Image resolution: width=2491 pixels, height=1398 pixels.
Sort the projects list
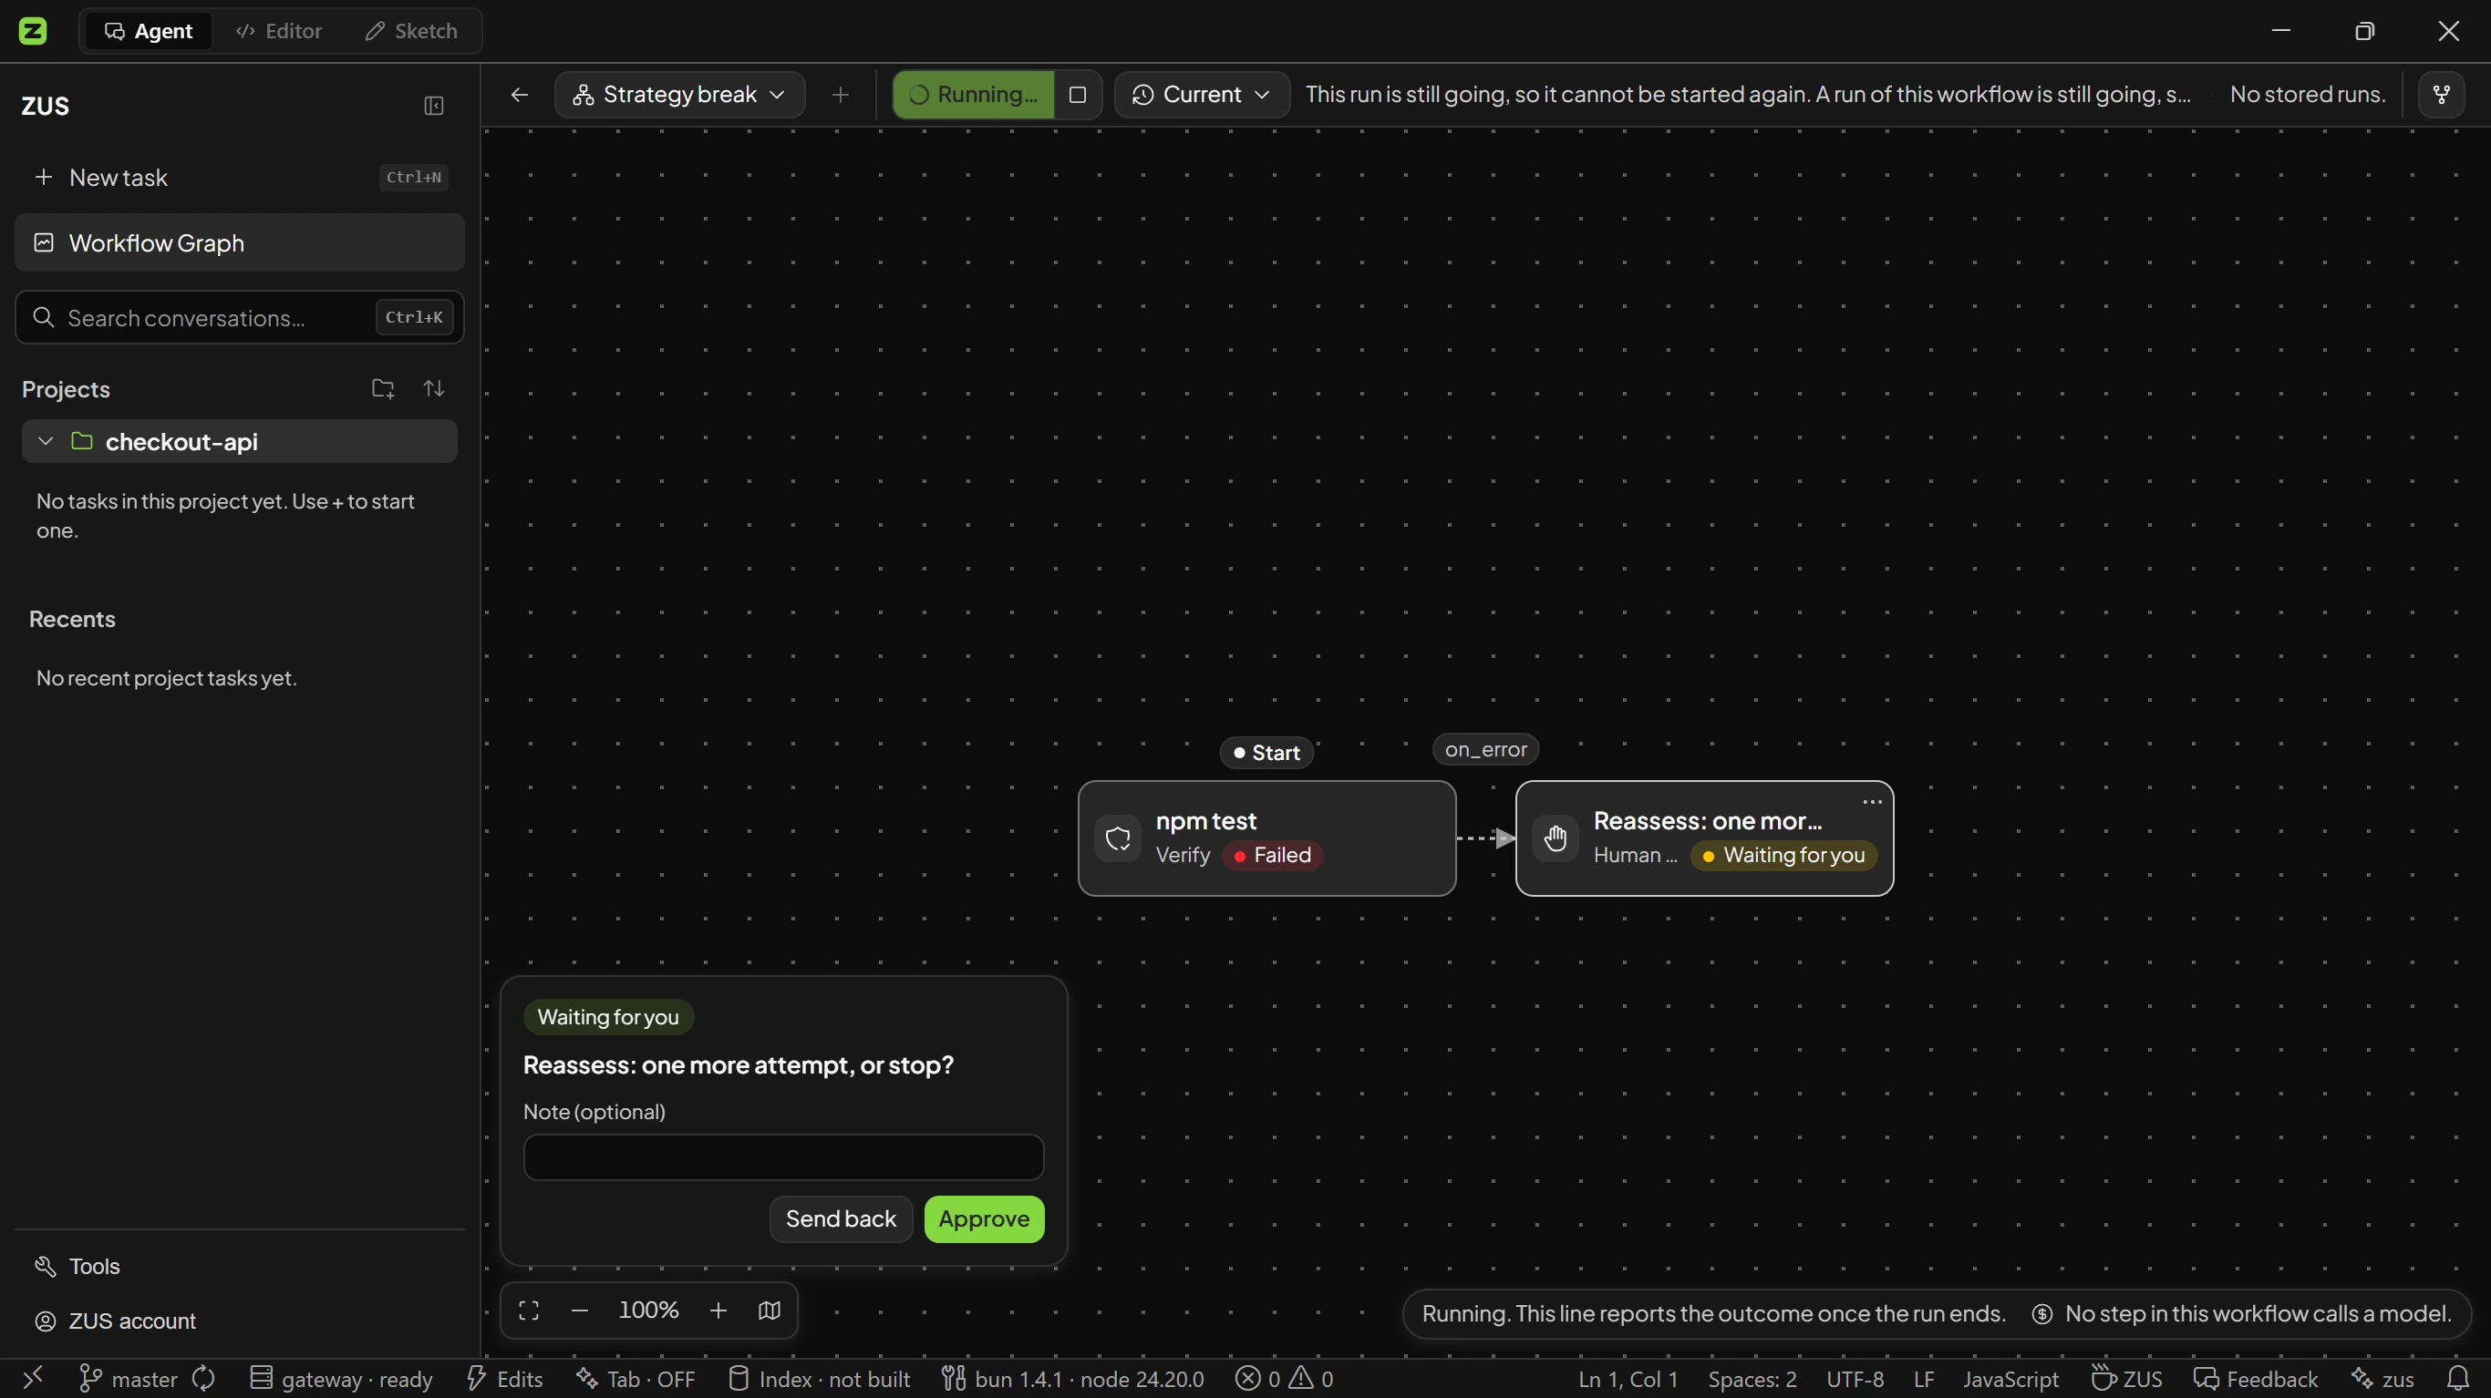(x=434, y=388)
